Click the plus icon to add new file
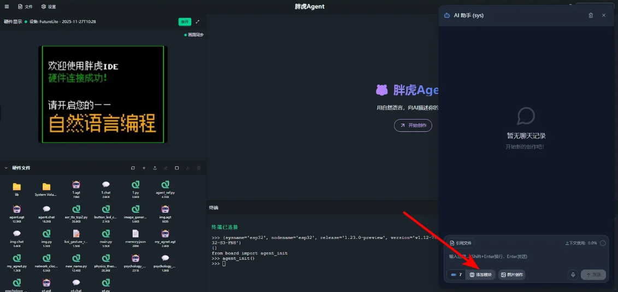Image resolution: width=618 pixels, height=292 pixels. pos(144,168)
